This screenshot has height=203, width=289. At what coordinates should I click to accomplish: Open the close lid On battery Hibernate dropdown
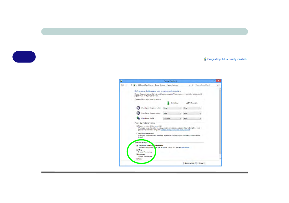(172, 118)
